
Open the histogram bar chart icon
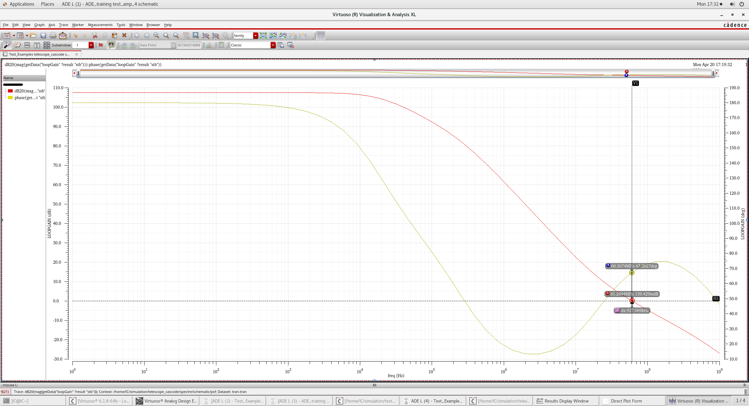pyautogui.click(x=209, y=45)
